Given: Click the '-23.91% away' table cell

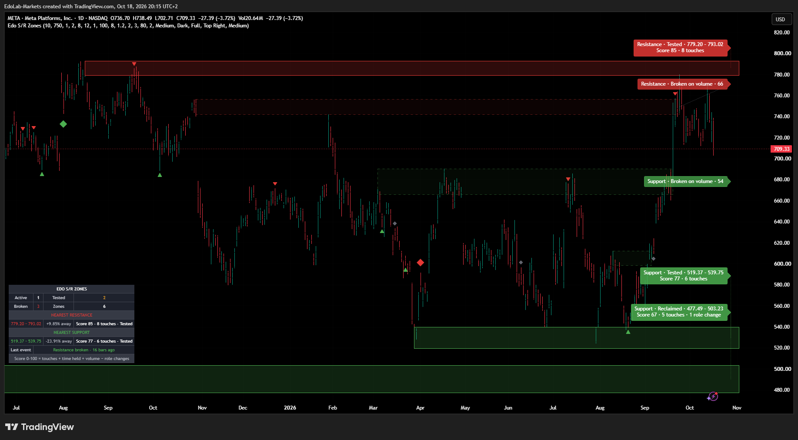Looking at the screenshot, I should [x=59, y=341].
